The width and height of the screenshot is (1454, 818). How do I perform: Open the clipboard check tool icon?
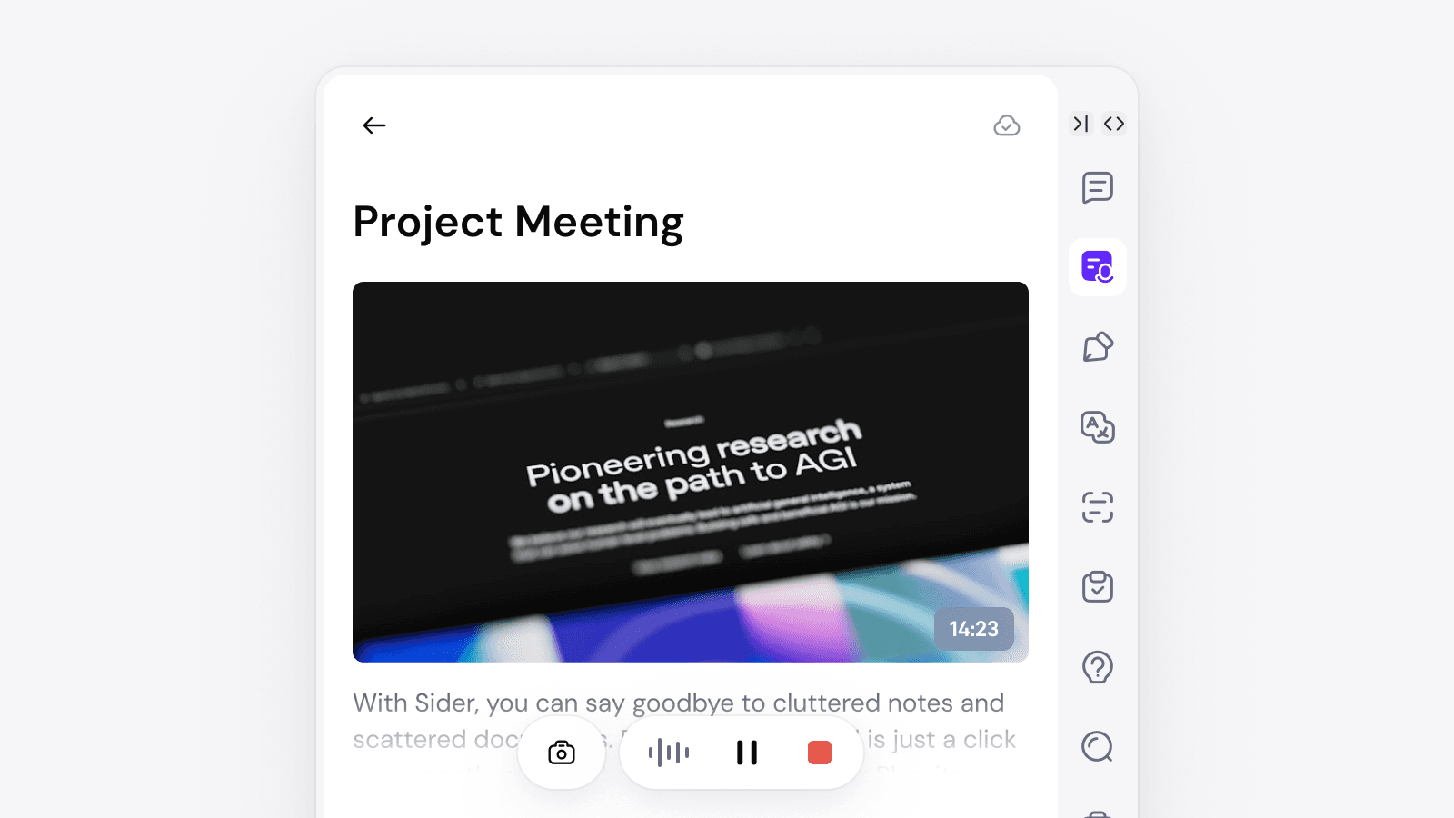(x=1098, y=587)
